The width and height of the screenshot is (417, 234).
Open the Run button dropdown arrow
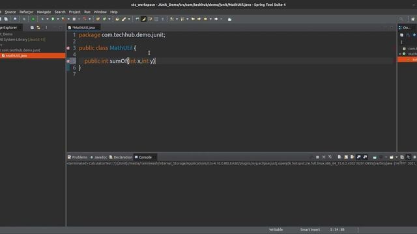tap(58, 19)
